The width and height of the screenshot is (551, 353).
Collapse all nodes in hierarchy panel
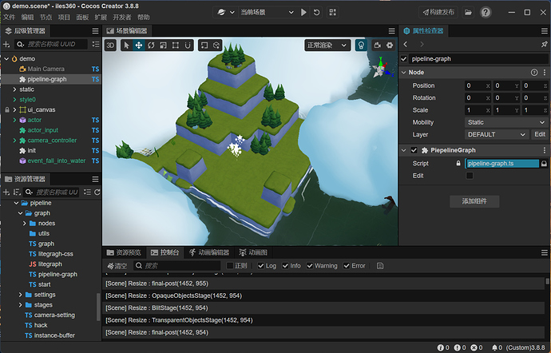pos(95,44)
